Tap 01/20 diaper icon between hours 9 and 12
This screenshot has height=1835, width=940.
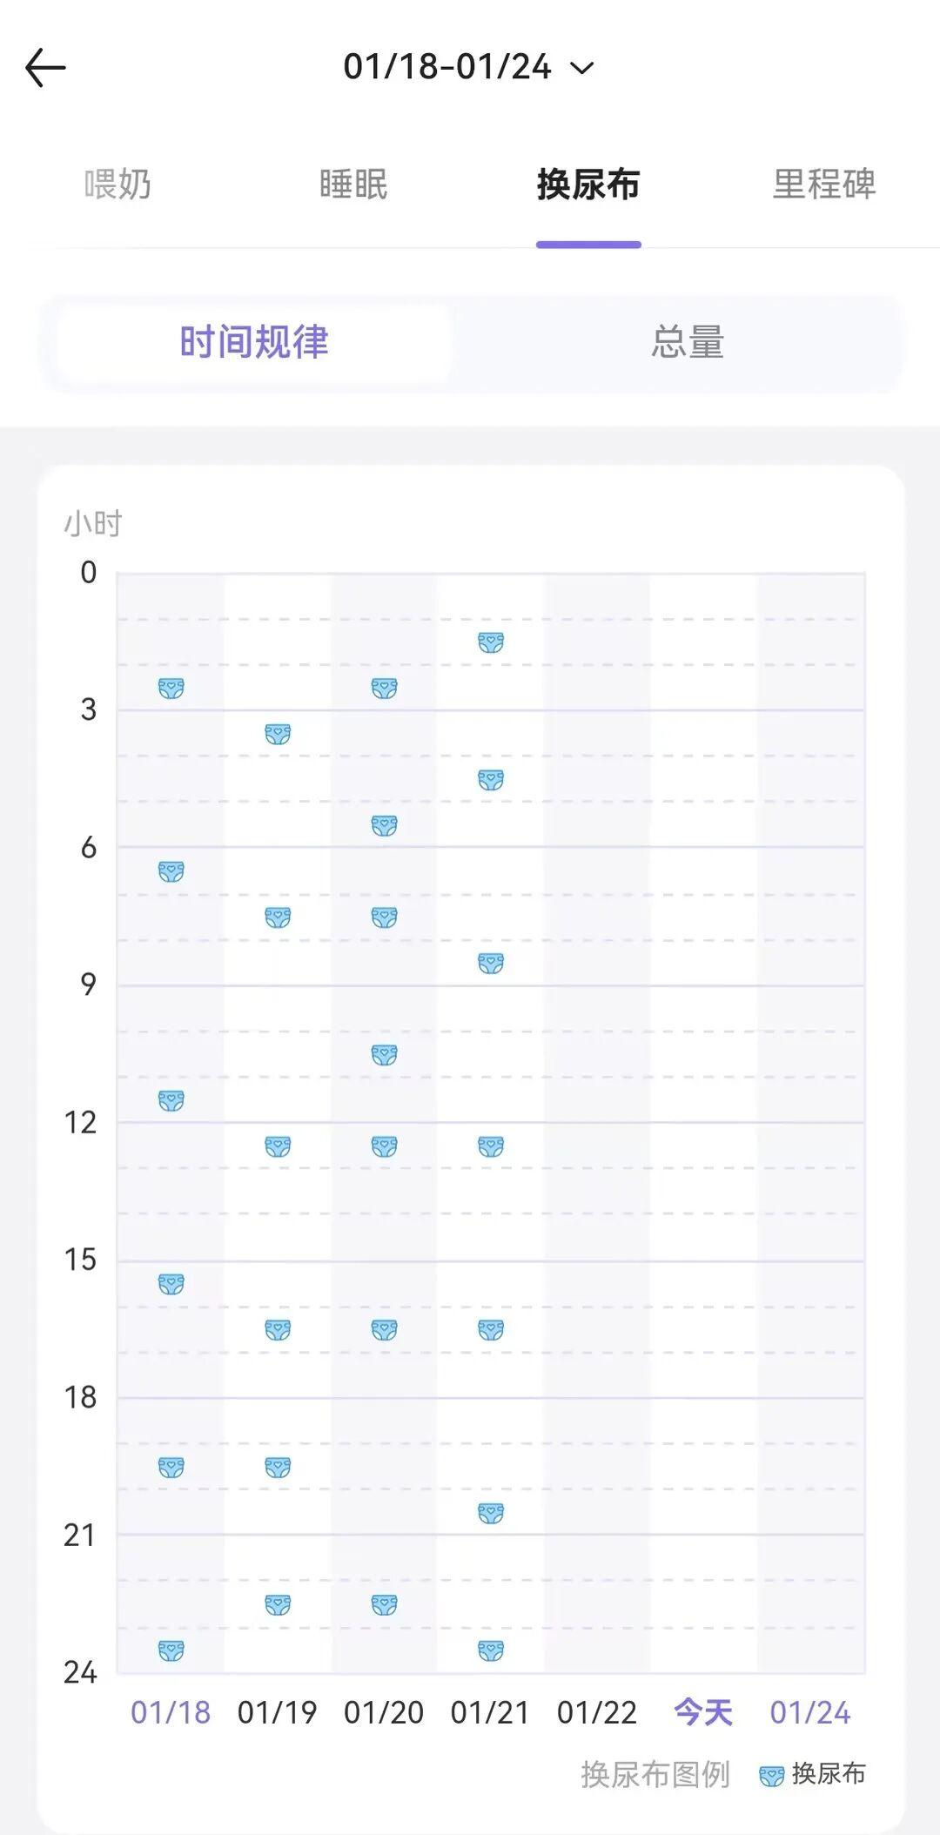pyautogui.click(x=384, y=1055)
